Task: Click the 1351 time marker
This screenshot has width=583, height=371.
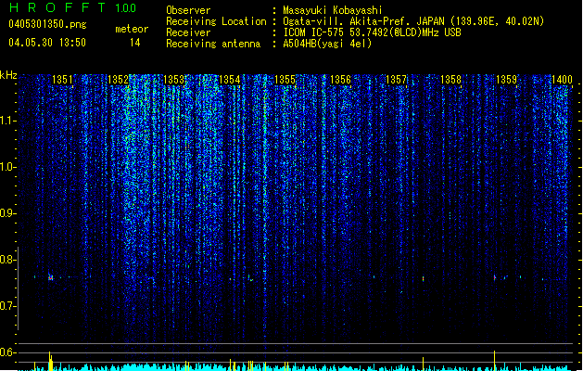Action: 62,80
